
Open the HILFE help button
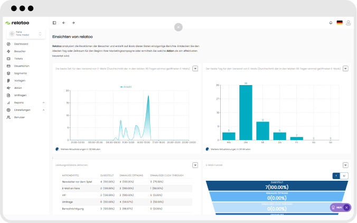tap(337, 208)
